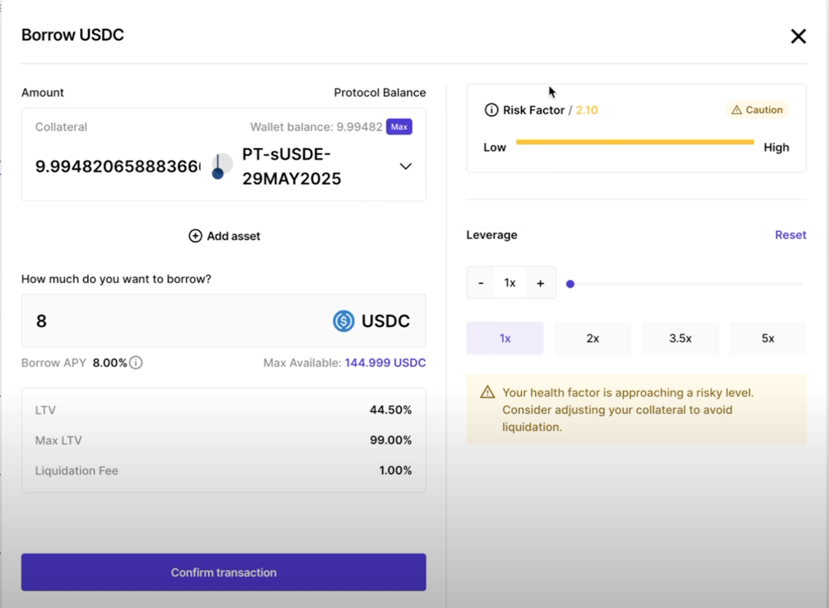This screenshot has height=608, width=829.
Task: Click the Risk Factor info icon
Action: click(x=491, y=110)
